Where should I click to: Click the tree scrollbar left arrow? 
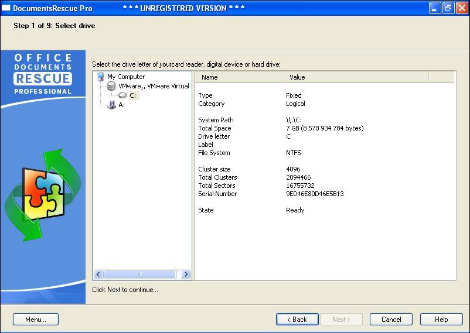(x=98, y=274)
